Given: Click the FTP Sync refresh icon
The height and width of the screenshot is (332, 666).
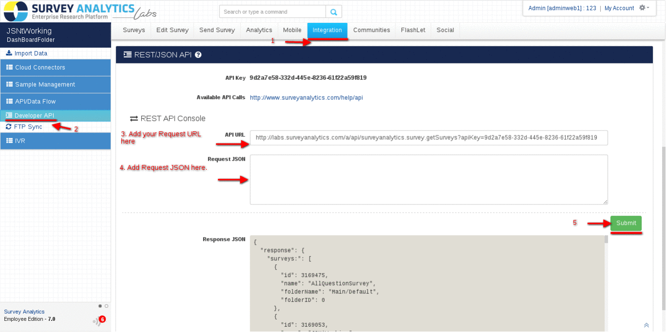Looking at the screenshot, I should (x=8, y=126).
